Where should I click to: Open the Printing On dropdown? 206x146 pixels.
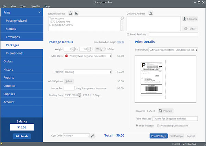pyautogui.click(x=173, y=50)
